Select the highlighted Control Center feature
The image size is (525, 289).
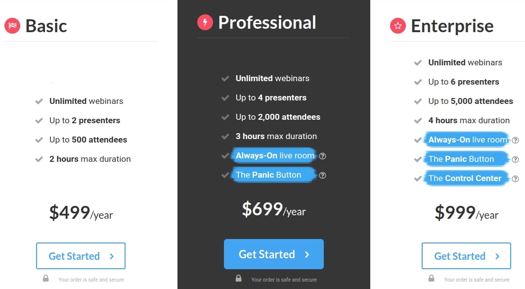465,178
